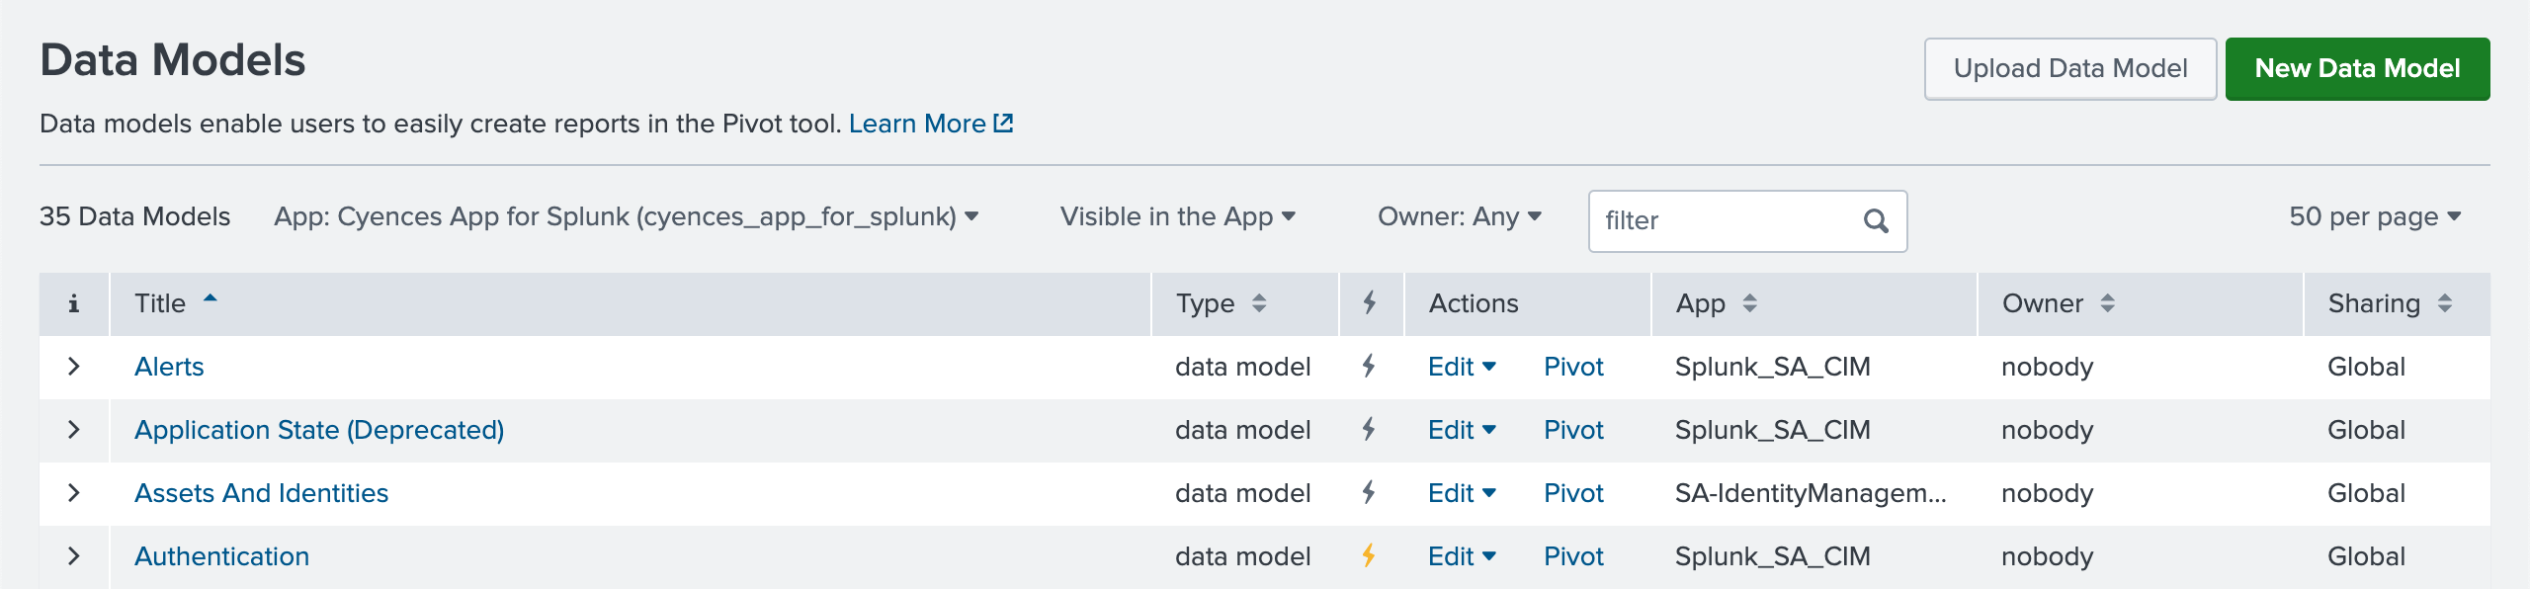
Task: Open the 50 per page dropdown
Action: click(2375, 216)
